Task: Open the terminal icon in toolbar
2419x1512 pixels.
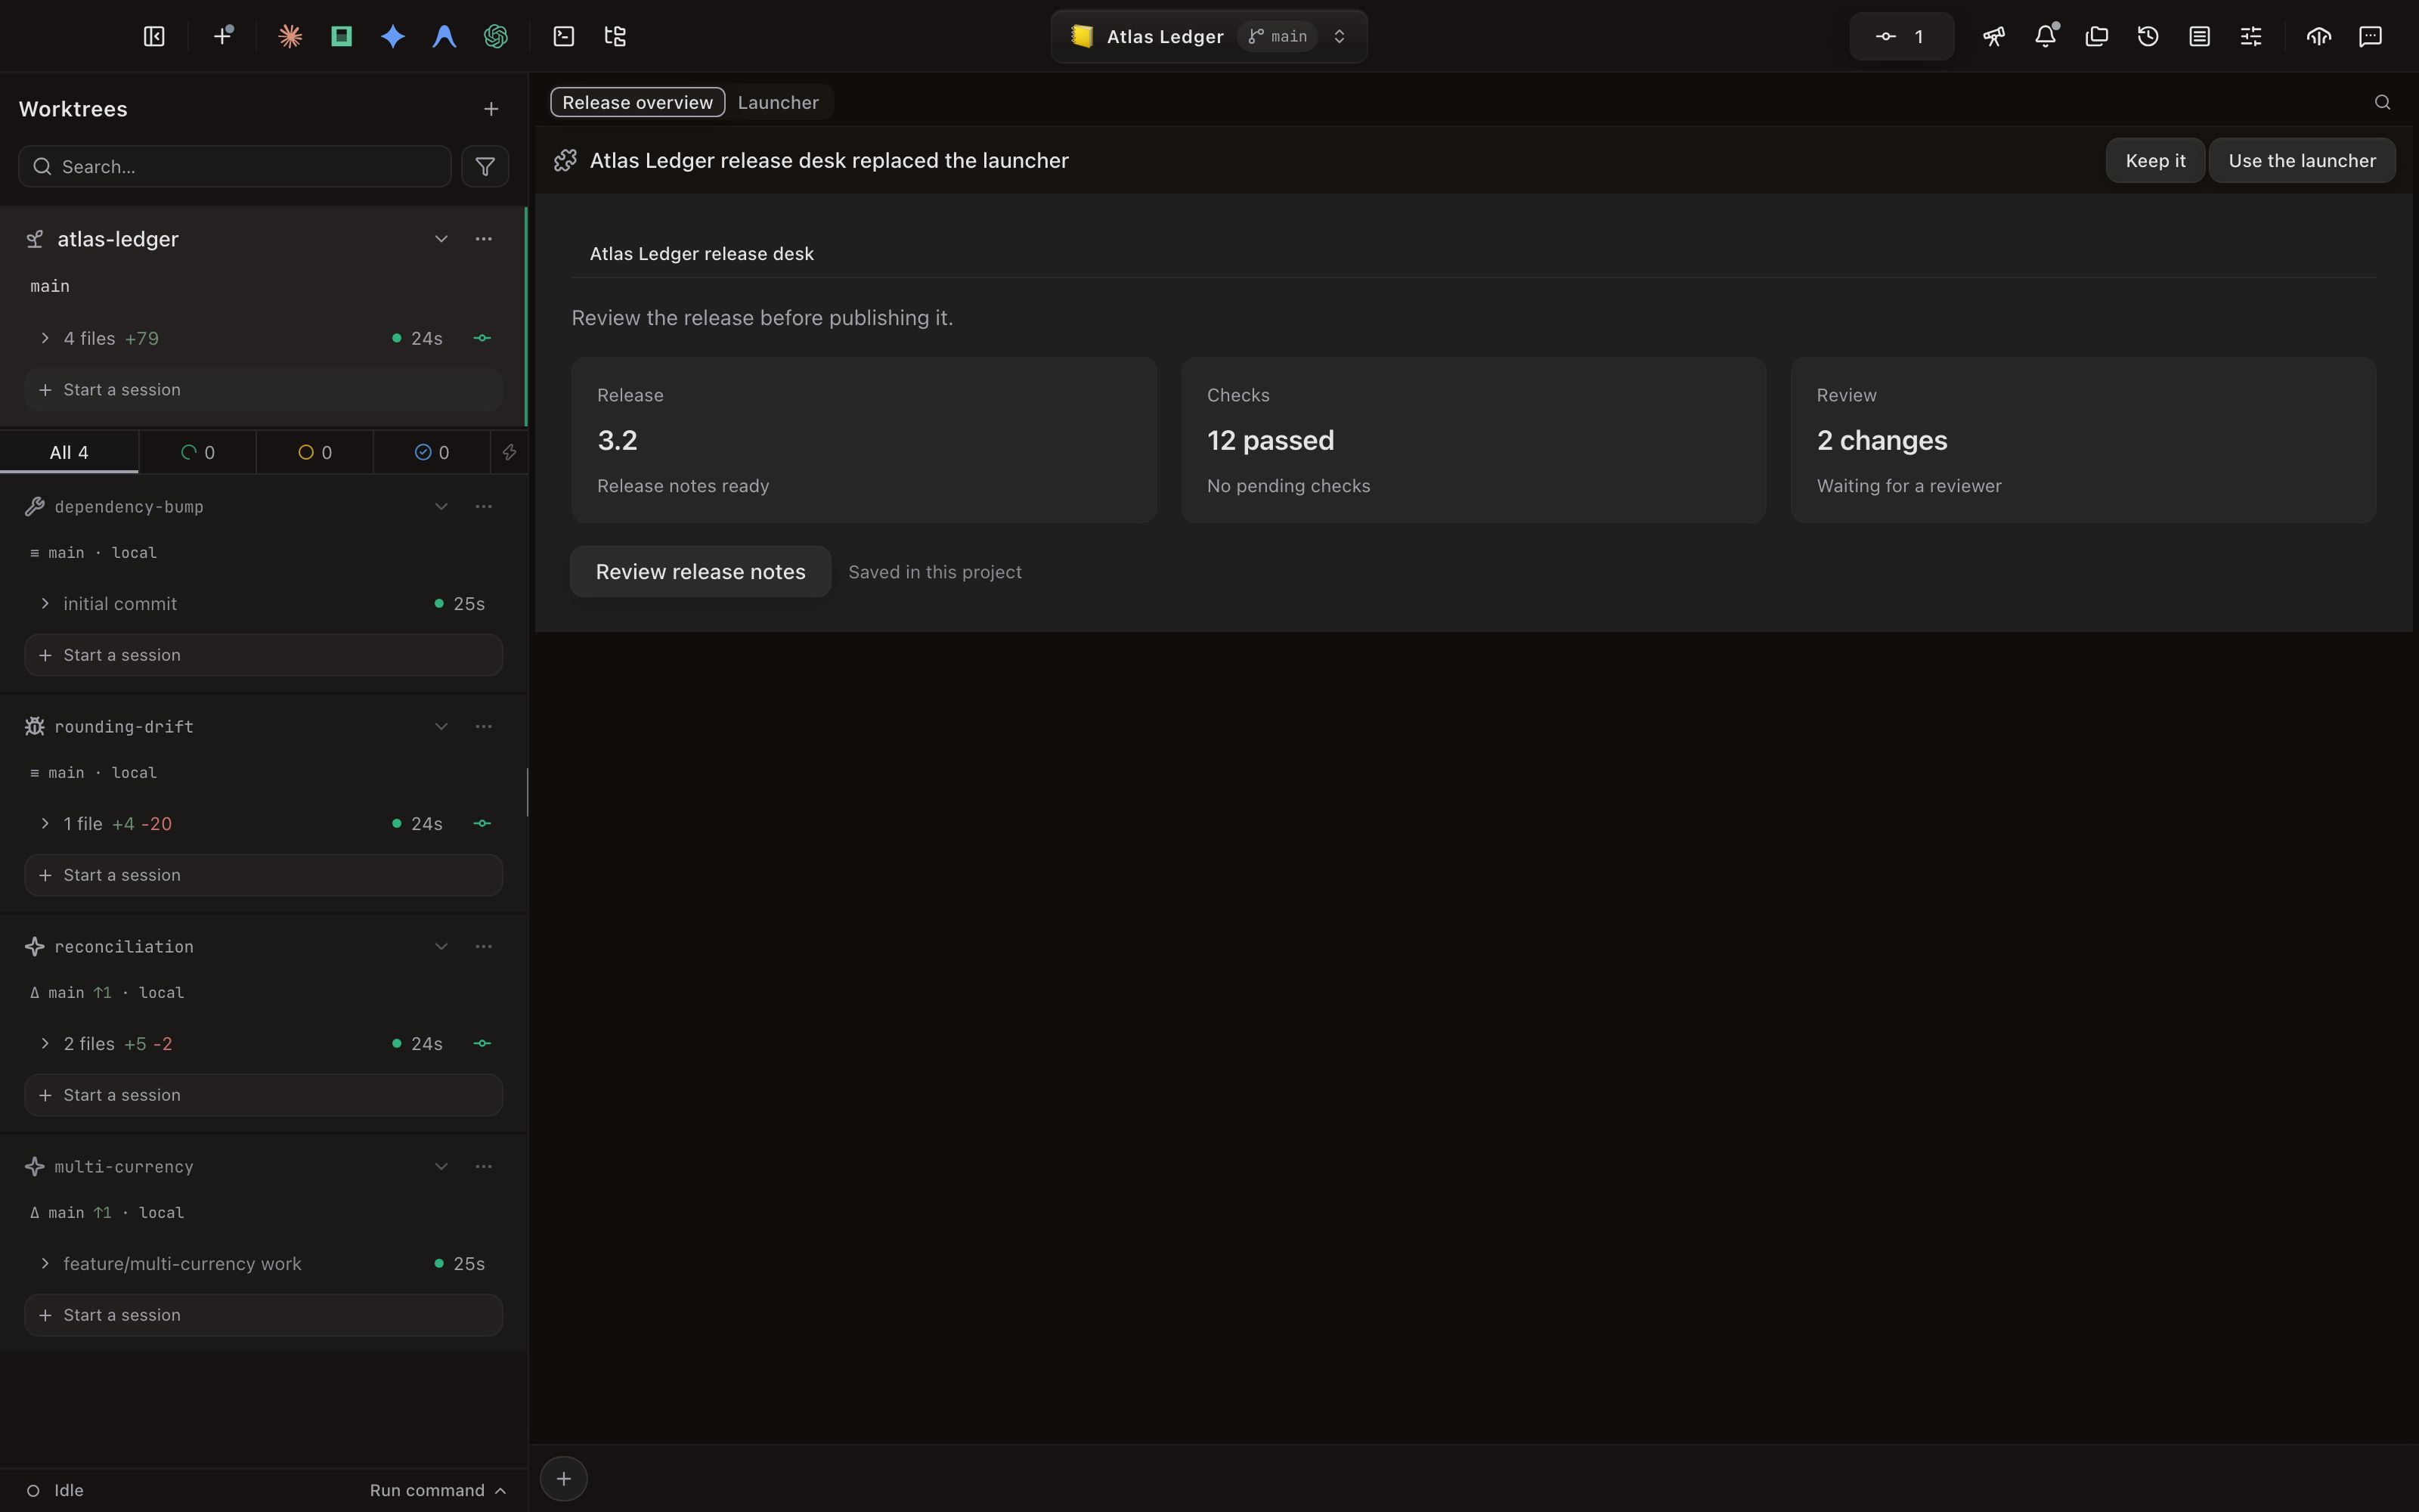Action: click(x=564, y=37)
